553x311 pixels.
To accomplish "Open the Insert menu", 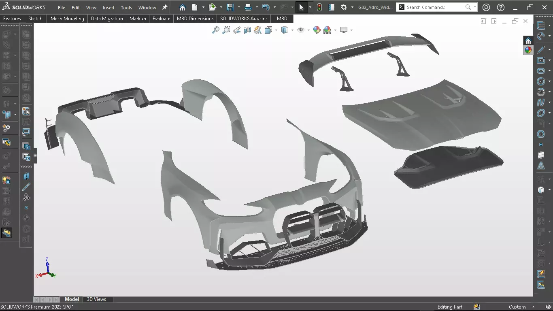I will (108, 7).
